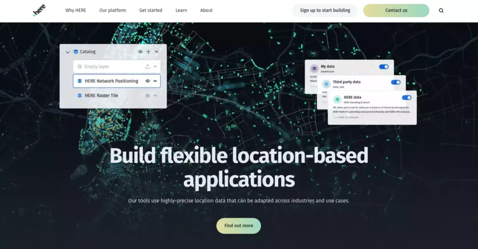Open the search magnifier icon
Screen dimensions: 478x249
point(441,10)
